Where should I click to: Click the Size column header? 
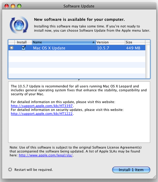(135, 42)
